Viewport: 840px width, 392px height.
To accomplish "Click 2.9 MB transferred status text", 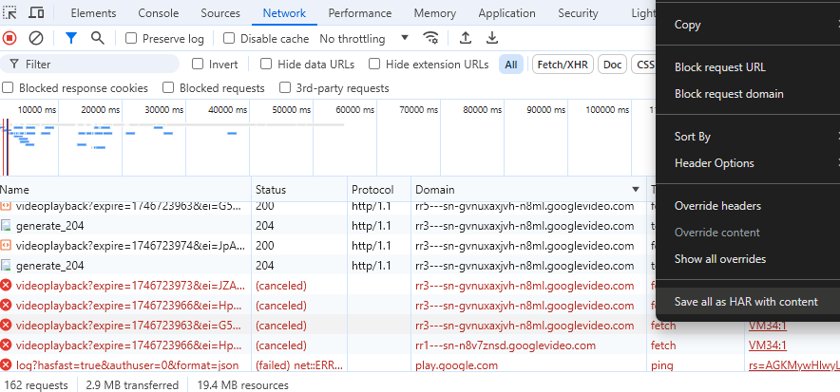I will [132, 385].
